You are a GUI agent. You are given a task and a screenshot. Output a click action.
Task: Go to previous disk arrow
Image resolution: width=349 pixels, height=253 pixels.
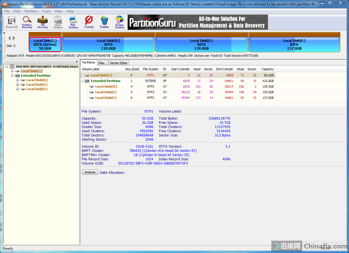[10, 38]
